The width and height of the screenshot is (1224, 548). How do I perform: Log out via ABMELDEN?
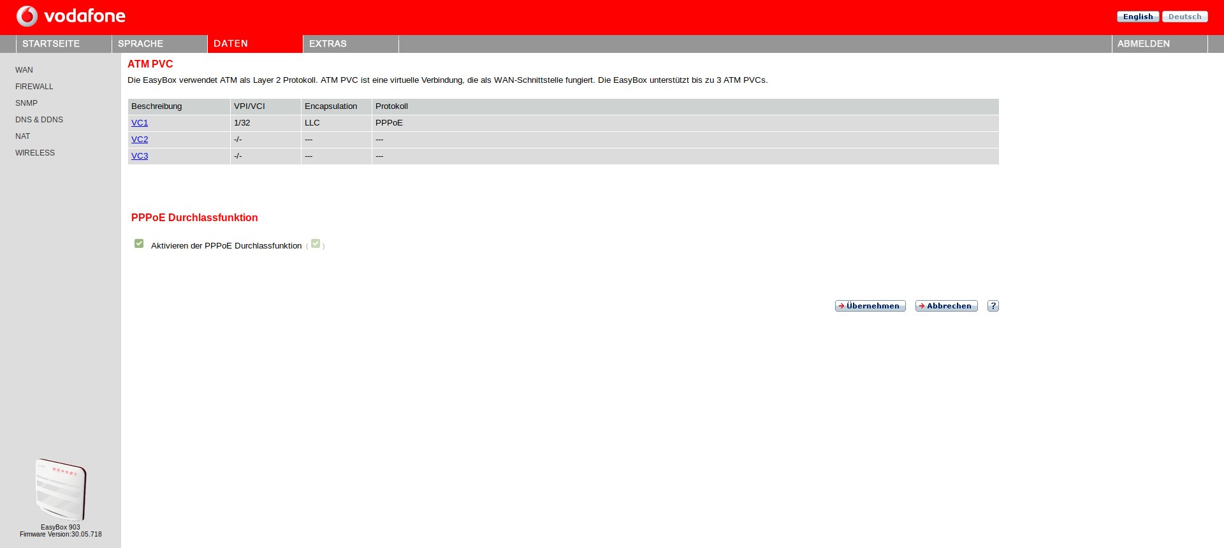coord(1143,44)
